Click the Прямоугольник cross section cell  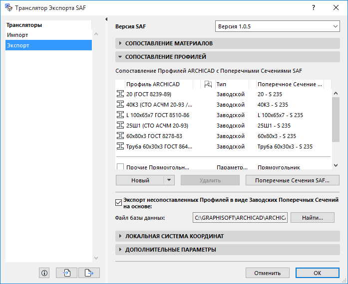(x=279, y=167)
